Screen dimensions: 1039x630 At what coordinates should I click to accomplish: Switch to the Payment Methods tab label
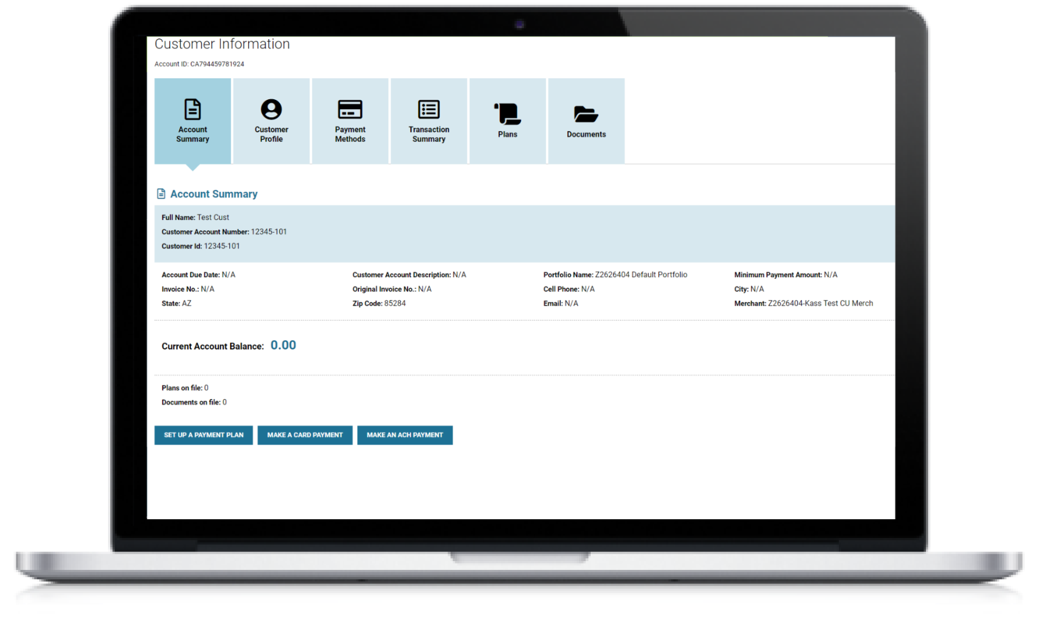tap(350, 134)
